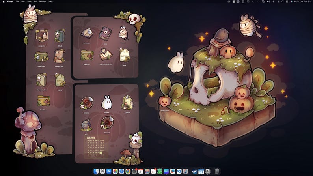Open the Finder menu
Viewport: 313px width, 176px height.
tap(10, 2)
